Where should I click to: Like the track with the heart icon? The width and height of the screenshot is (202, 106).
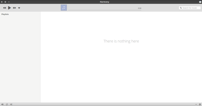[19, 8]
